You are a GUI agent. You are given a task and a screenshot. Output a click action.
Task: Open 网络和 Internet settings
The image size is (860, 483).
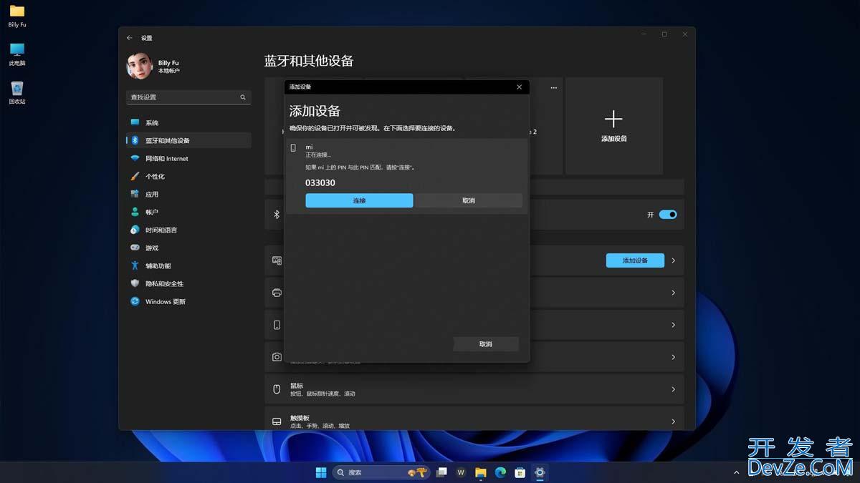click(x=188, y=158)
